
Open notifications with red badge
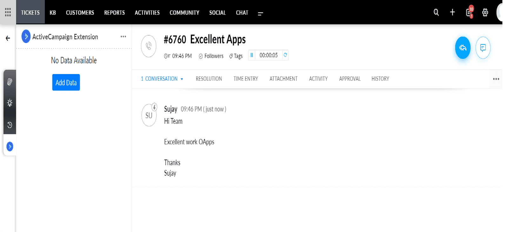(469, 12)
